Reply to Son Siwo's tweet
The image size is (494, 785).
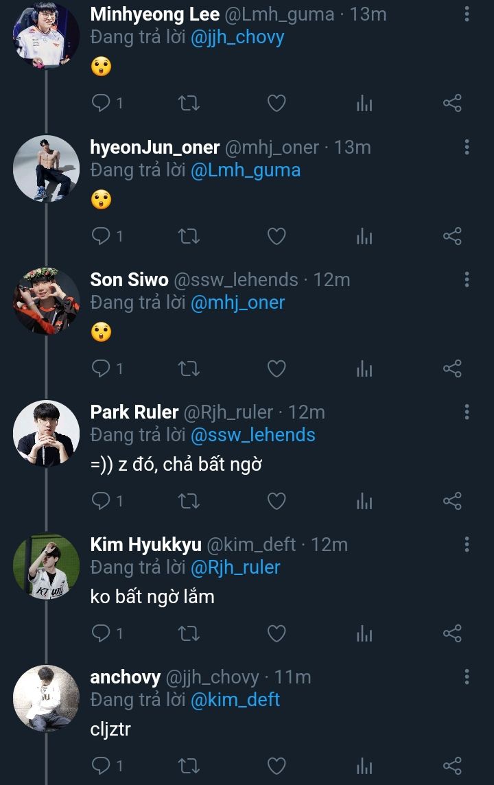(102, 369)
